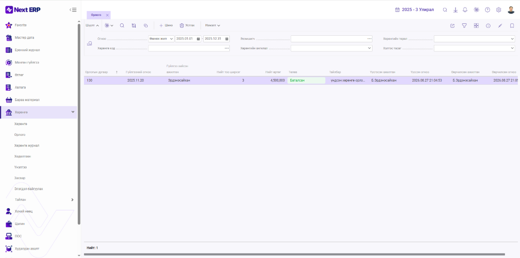
Task: Click the export share icon in toolbar
Action: [x=452, y=26]
